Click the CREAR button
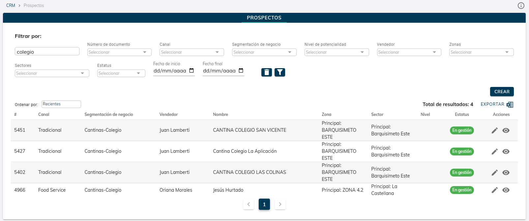The image size is (529, 221). click(x=502, y=92)
